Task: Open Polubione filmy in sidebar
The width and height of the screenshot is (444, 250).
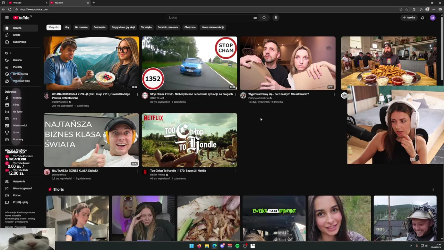Action: point(21,81)
